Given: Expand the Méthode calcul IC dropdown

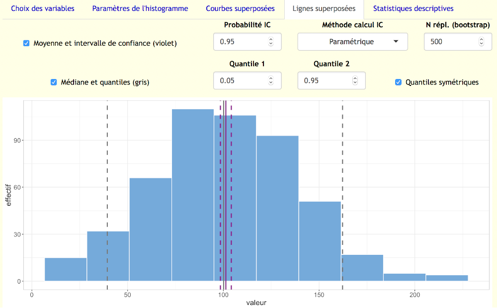Looking at the screenshot, I should [353, 42].
